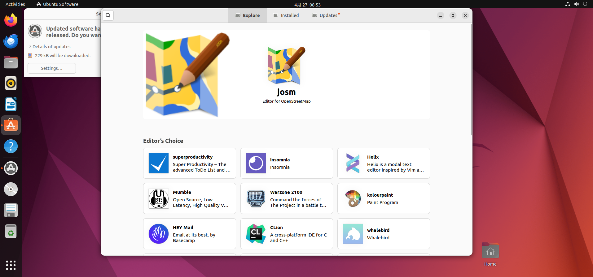Open the HEY Mail app title
This screenshot has width=593, height=277.
coord(183,228)
